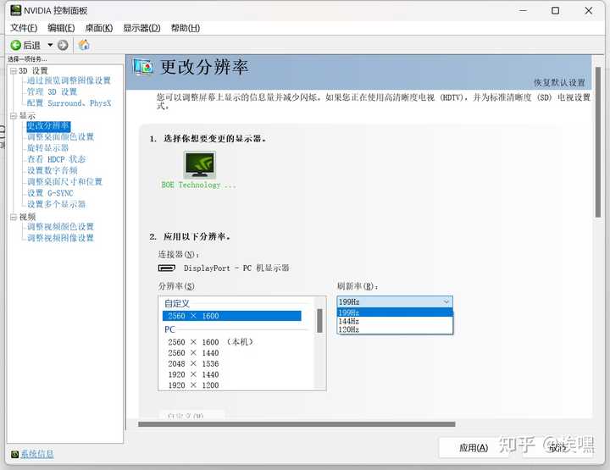Select the BOE Technology monitor thumbnail
Image resolution: width=610 pixels, height=470 pixels.
click(199, 165)
